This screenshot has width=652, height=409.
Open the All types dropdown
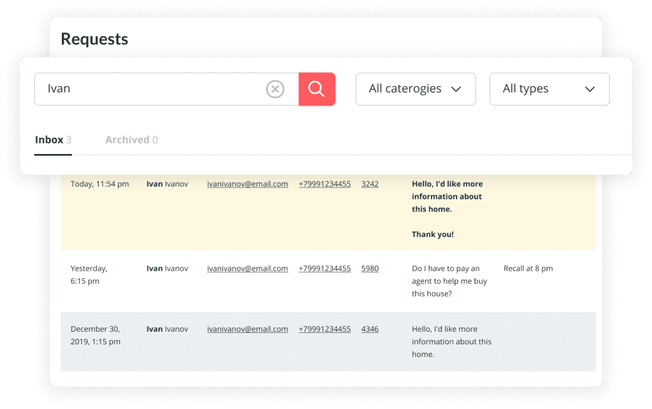[549, 89]
